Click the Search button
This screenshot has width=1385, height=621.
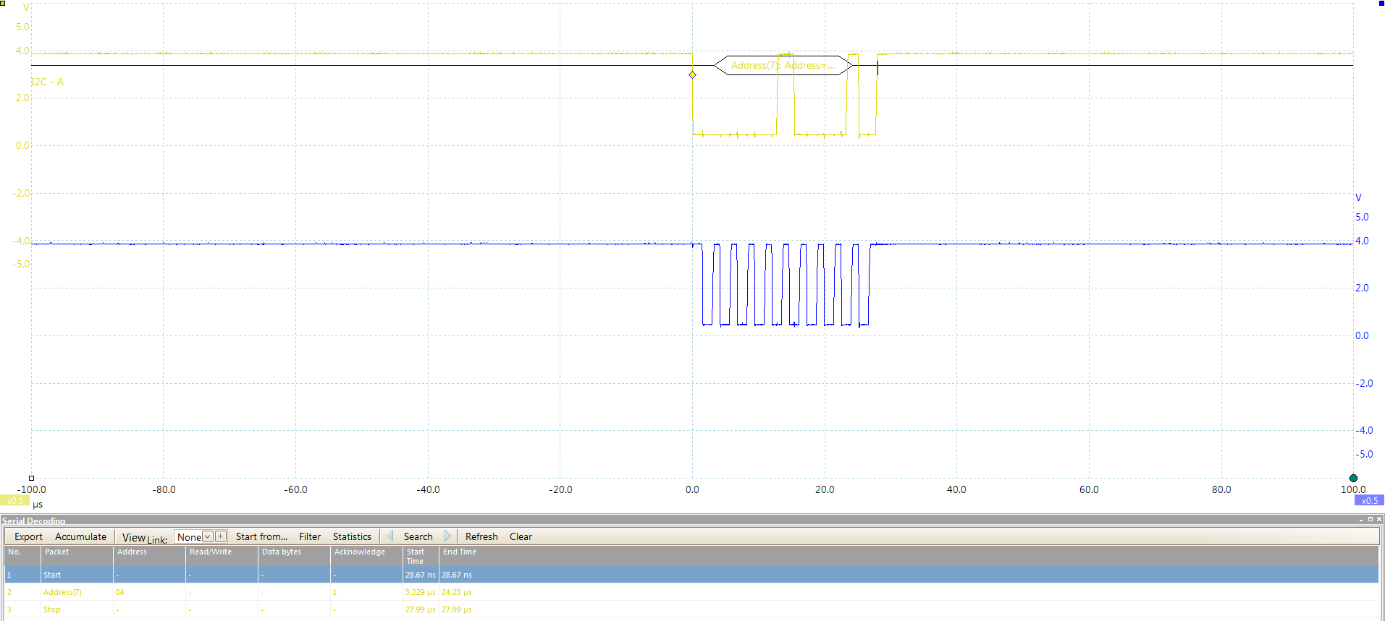click(x=418, y=536)
